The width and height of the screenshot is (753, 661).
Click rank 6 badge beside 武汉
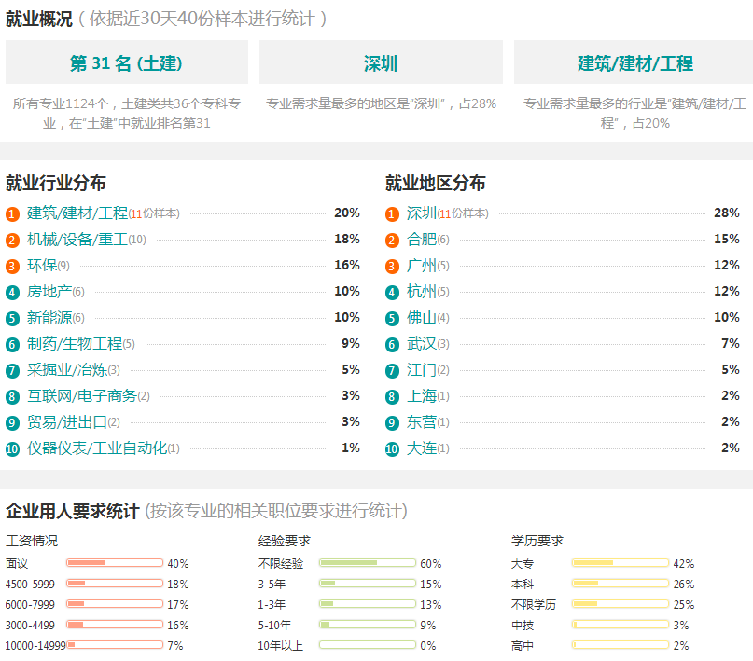click(392, 344)
